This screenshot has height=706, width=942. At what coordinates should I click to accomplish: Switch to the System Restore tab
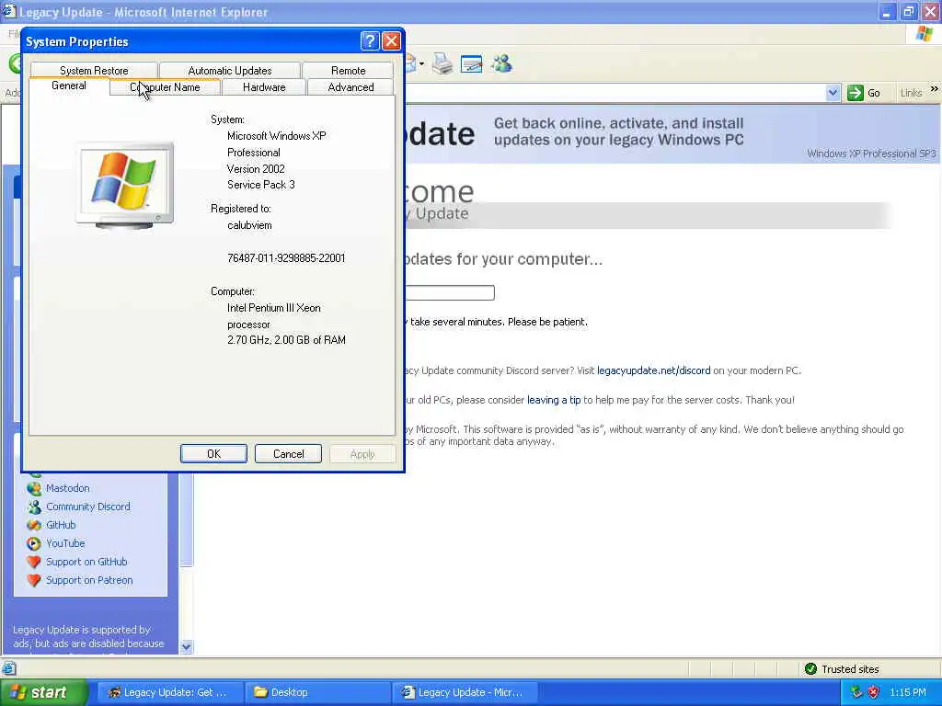94,70
